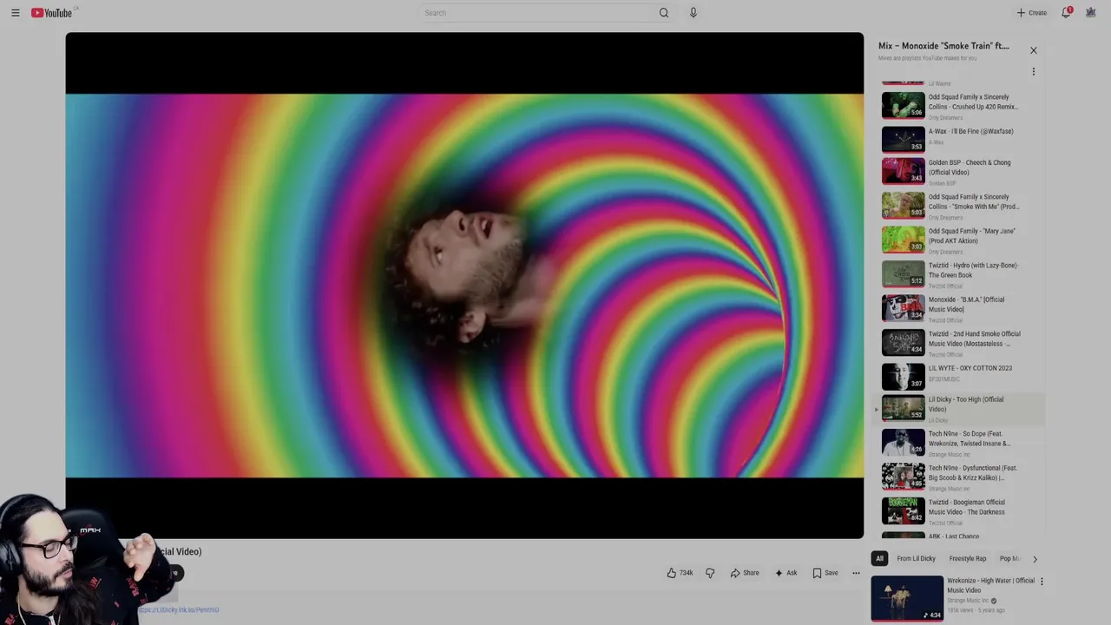Open Wrekonize - High Water video title
The image size is (1111, 625).
(990, 585)
